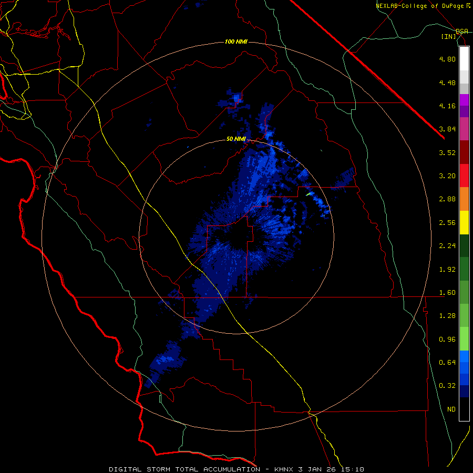The width and height of the screenshot is (473, 473).
Task: Click the 1.60 legend value
Action: tap(447, 293)
